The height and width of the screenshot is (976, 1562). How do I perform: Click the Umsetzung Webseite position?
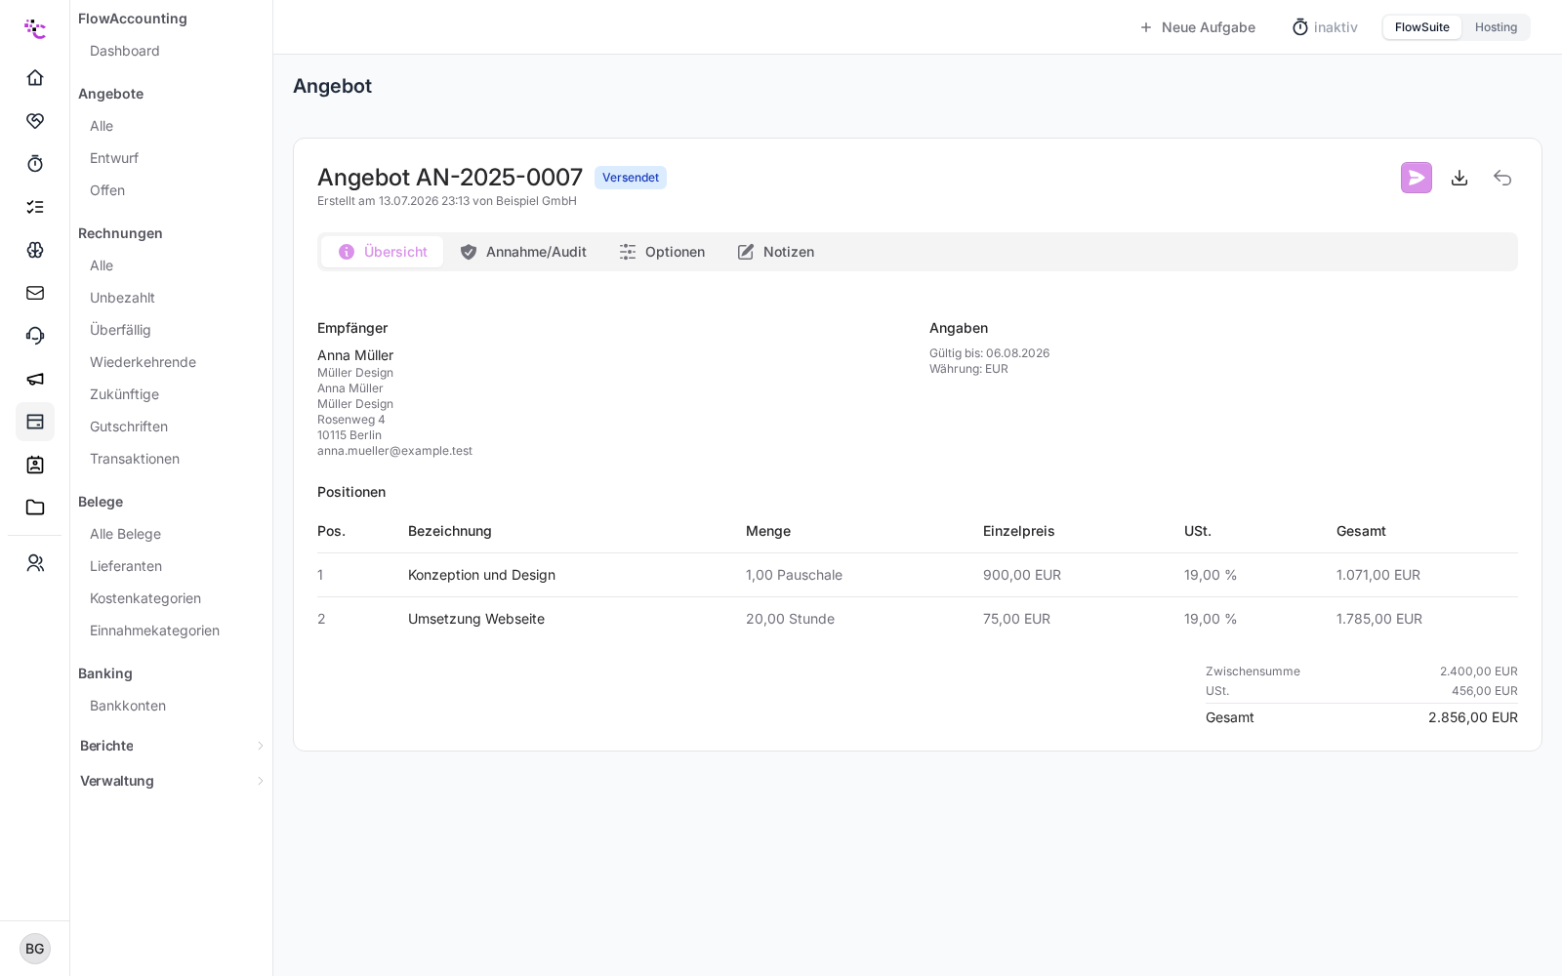[x=476, y=619]
